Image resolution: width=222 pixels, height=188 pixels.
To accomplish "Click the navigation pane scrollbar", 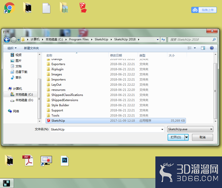I will click(x=39, y=99).
